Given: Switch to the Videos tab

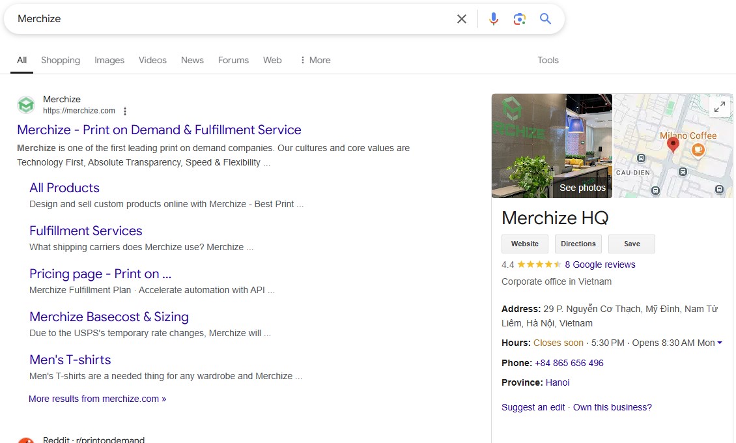Looking at the screenshot, I should tap(152, 60).
